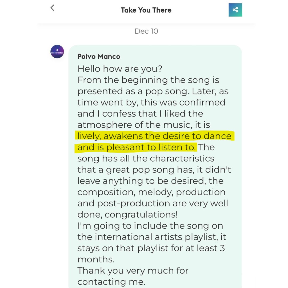Tap the 'Hello how are you?' greeting line
This screenshot has height=288, width=288.
point(120,69)
